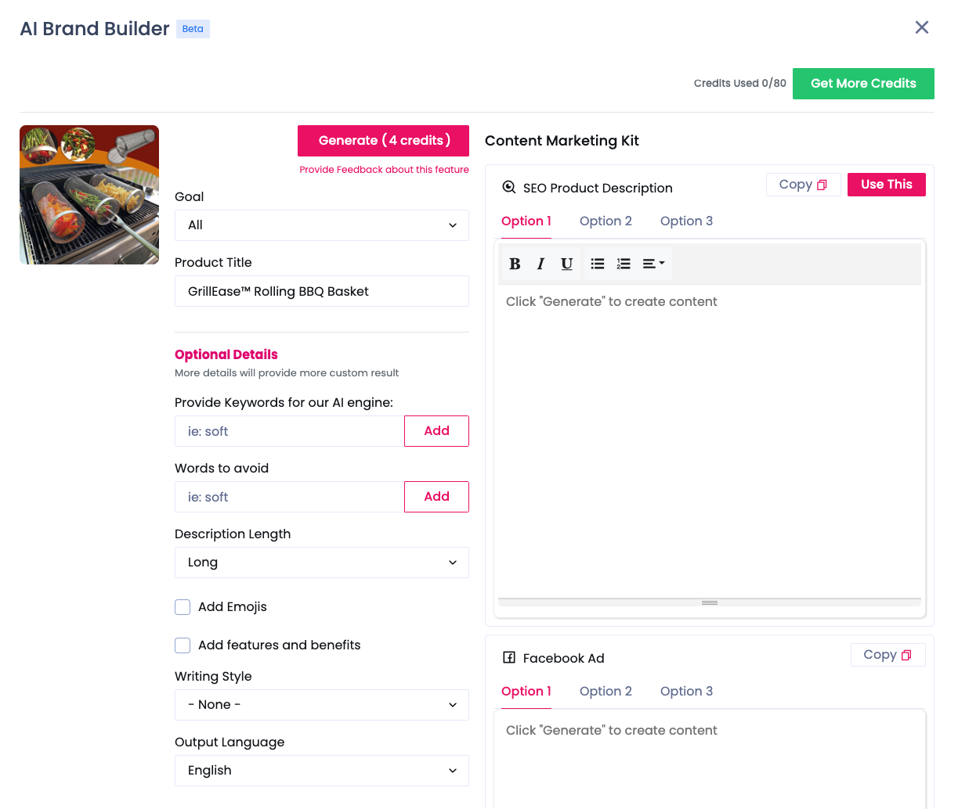Click the SEO magnifier icon next to Product Description
The height and width of the screenshot is (809, 958).
click(x=509, y=187)
